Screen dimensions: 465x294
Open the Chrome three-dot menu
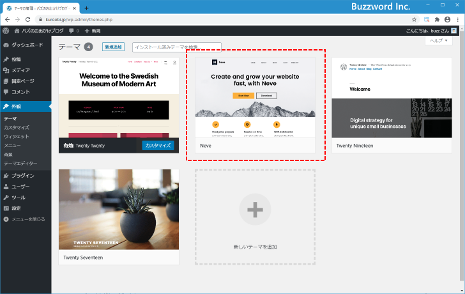pyautogui.click(x=457, y=19)
